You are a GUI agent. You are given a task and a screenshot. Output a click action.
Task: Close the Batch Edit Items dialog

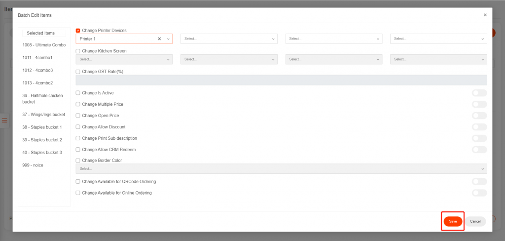(485, 15)
